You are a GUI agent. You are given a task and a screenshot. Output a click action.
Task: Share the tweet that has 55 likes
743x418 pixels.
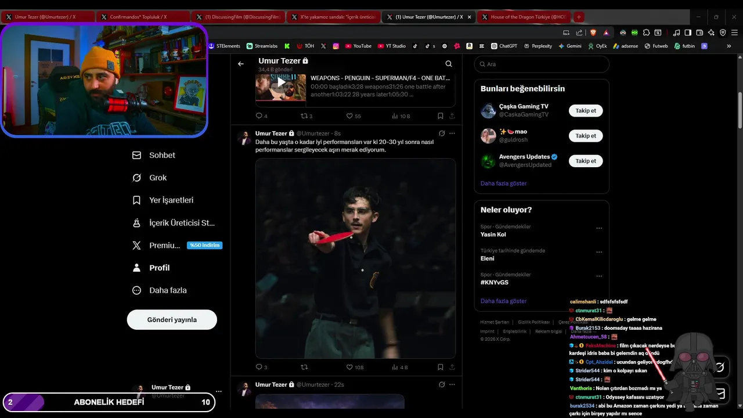[x=452, y=116]
